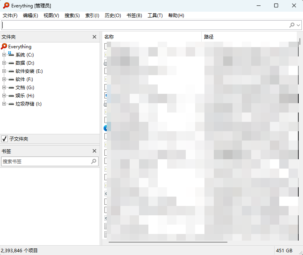Open the 搜索(S) menu
The image size is (303, 255).
72,16
